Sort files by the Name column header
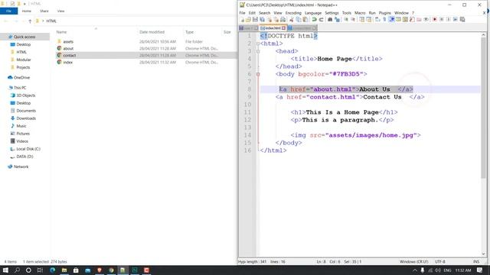Screen dimensions: 490x275 [61, 32]
